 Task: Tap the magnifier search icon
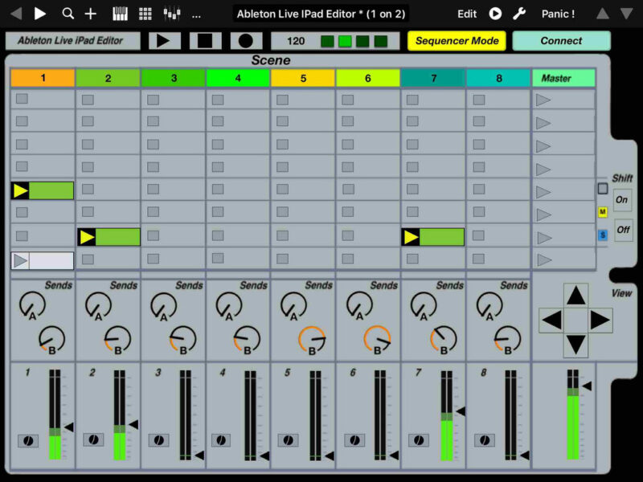pyautogui.click(x=68, y=14)
